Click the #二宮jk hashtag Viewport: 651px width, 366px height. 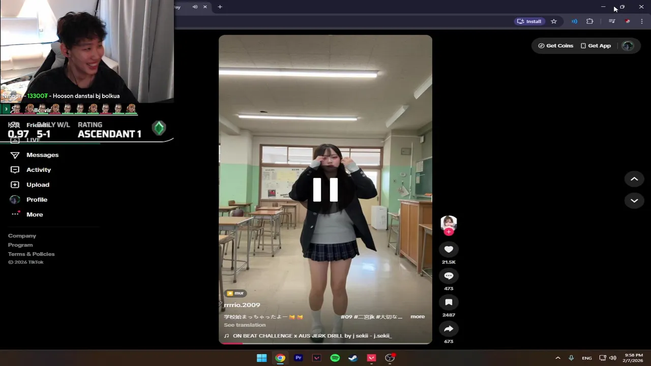tap(364, 317)
